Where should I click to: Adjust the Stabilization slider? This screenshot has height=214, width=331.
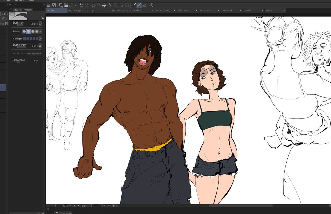tap(22, 63)
